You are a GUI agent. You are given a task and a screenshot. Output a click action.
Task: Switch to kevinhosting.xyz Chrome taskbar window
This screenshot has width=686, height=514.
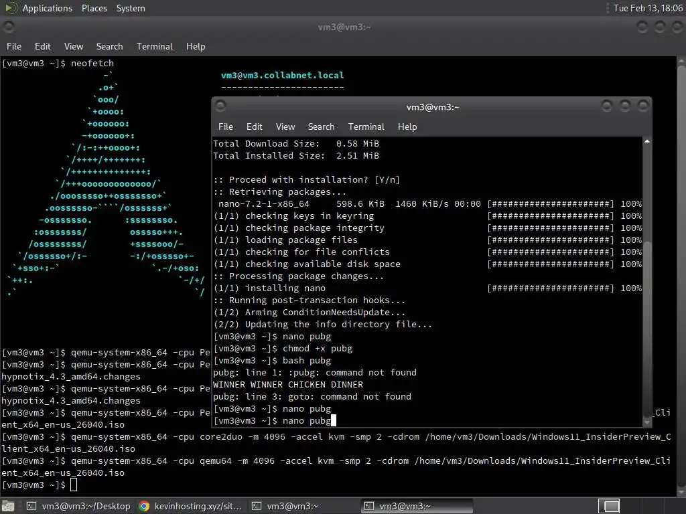[190, 506]
